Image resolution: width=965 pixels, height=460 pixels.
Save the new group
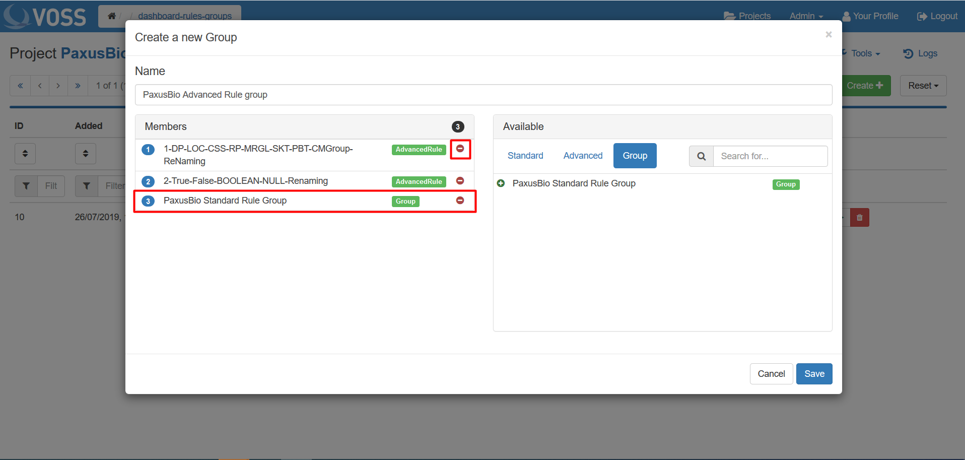coord(814,374)
